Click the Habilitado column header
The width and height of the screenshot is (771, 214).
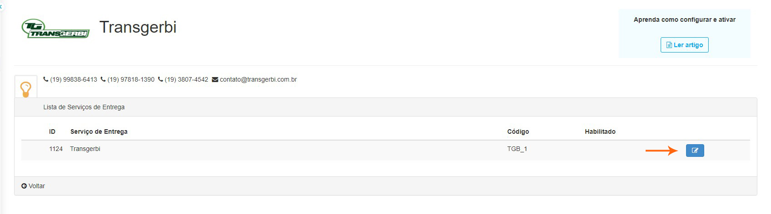click(600, 131)
